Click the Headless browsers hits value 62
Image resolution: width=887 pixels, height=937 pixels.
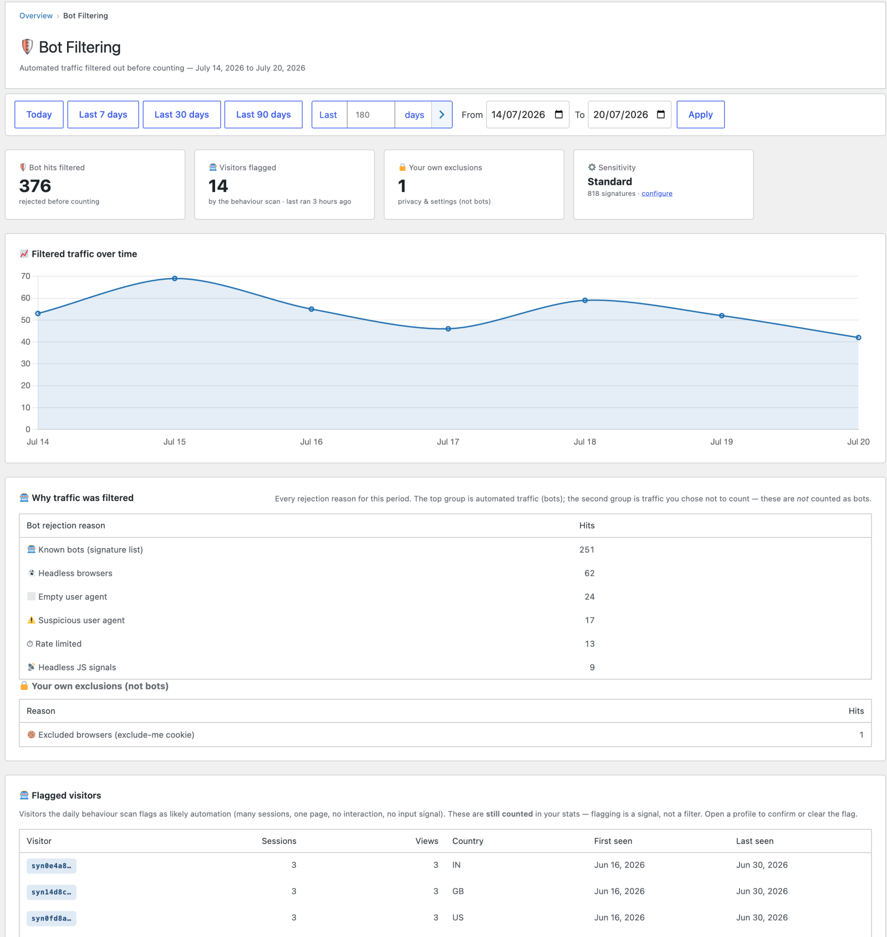589,573
